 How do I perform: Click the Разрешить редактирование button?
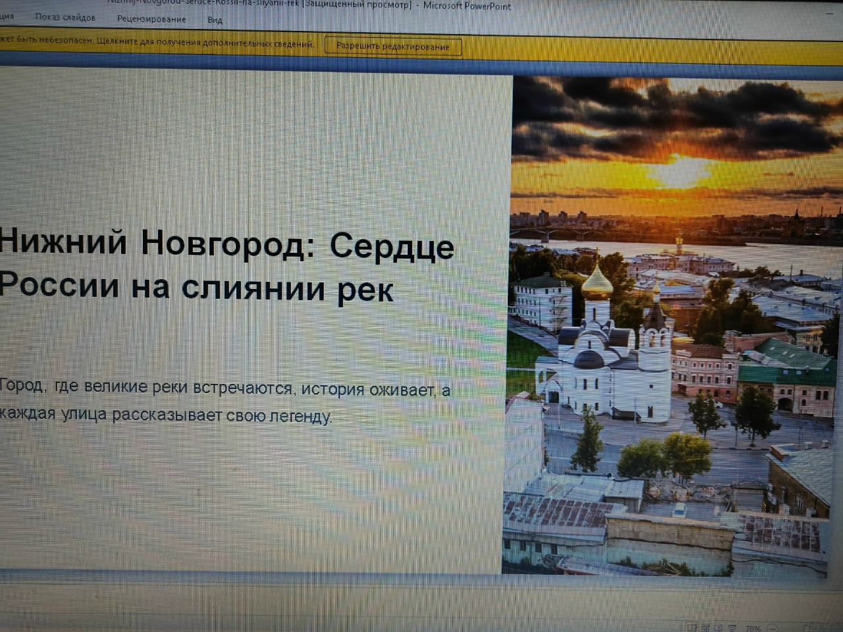[393, 47]
